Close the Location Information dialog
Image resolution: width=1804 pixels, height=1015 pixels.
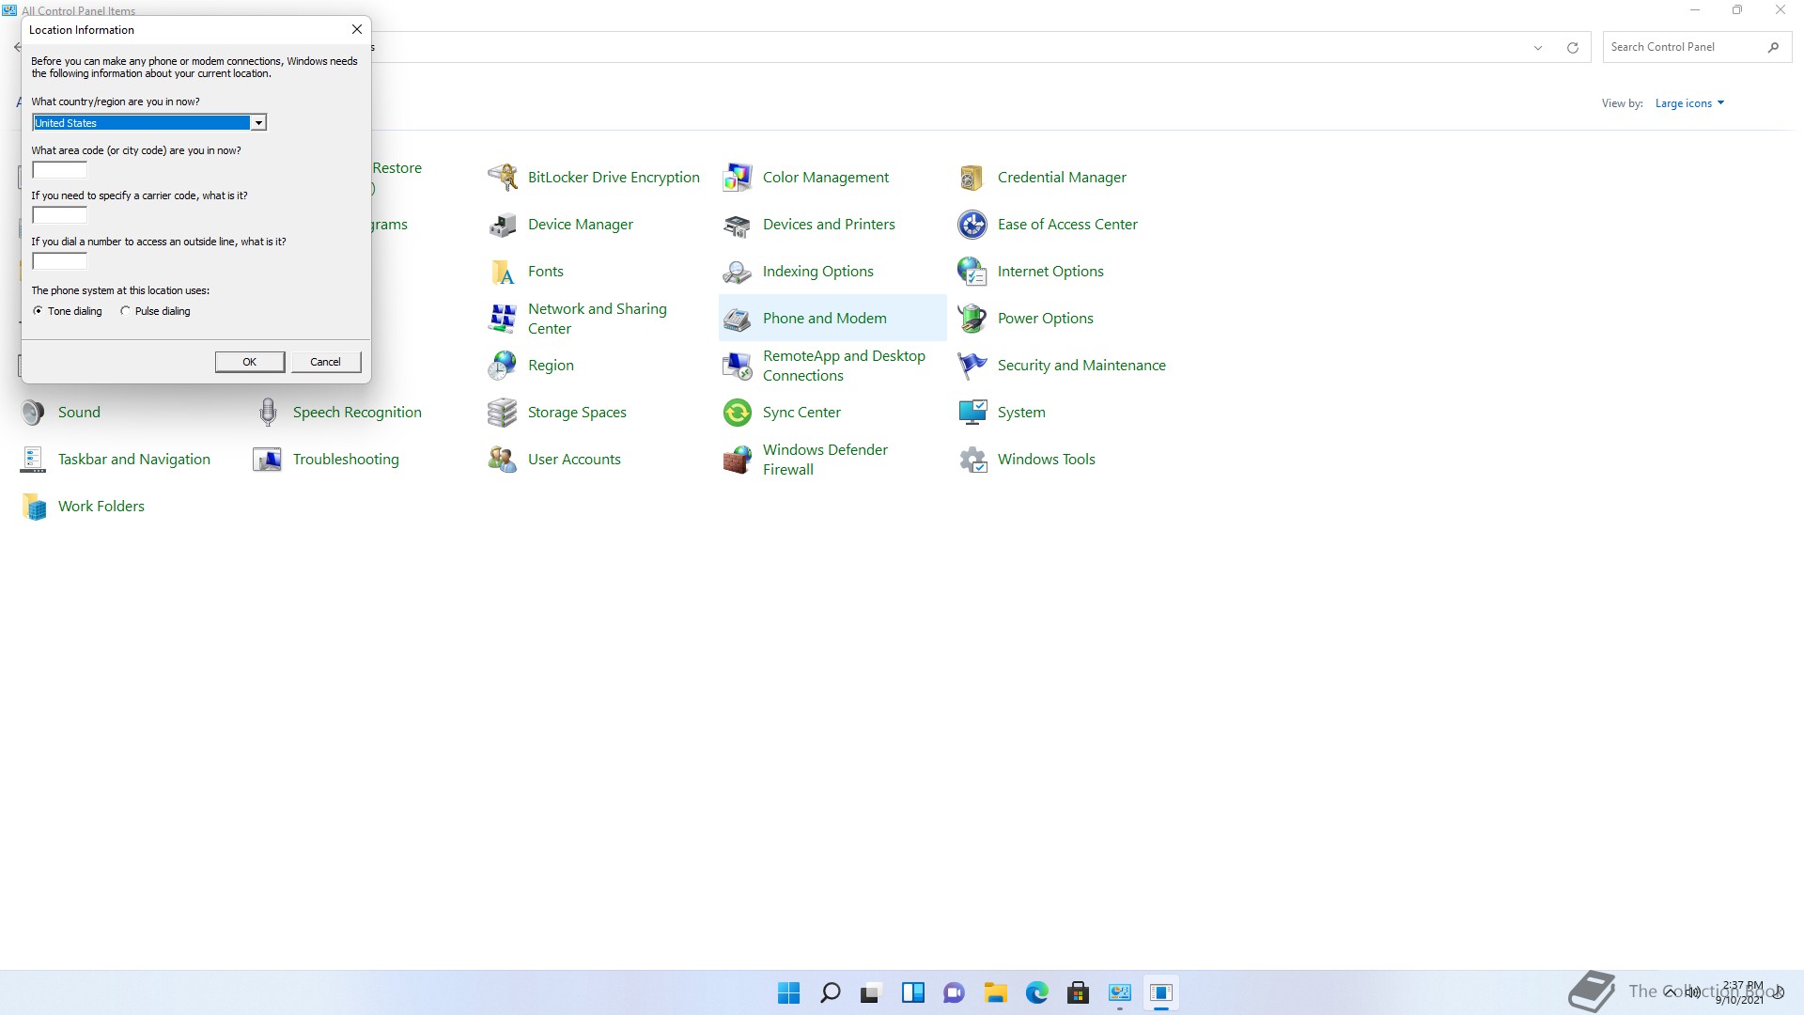357,29
